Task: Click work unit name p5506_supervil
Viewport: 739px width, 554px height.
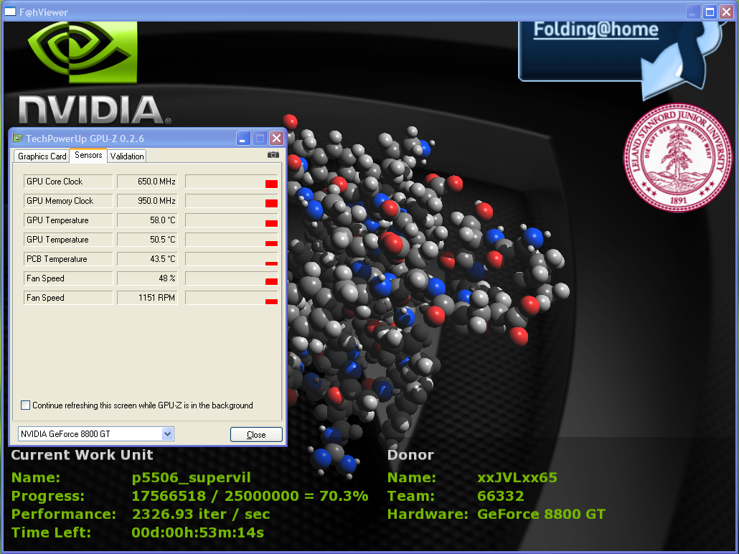Action: tap(191, 478)
